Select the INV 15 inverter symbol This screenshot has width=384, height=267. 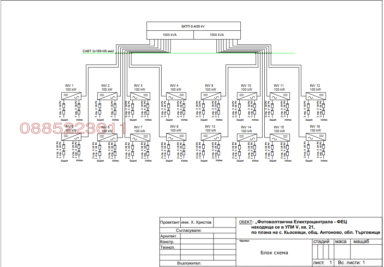click(280, 137)
